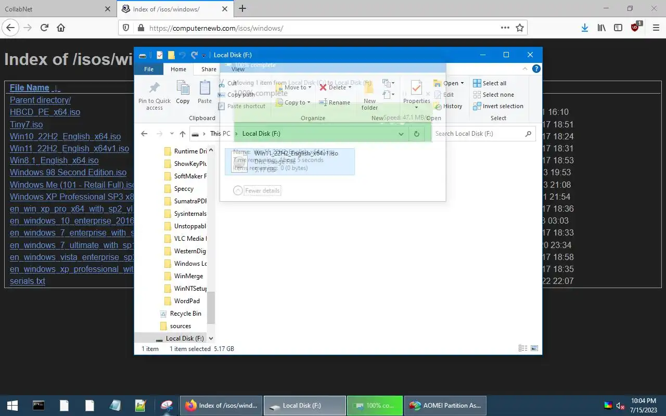Open the Windows Start button
Screen dimensions: 666x416
coord(12,406)
